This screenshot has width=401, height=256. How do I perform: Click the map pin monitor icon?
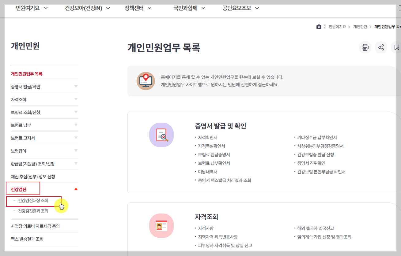coord(146,81)
